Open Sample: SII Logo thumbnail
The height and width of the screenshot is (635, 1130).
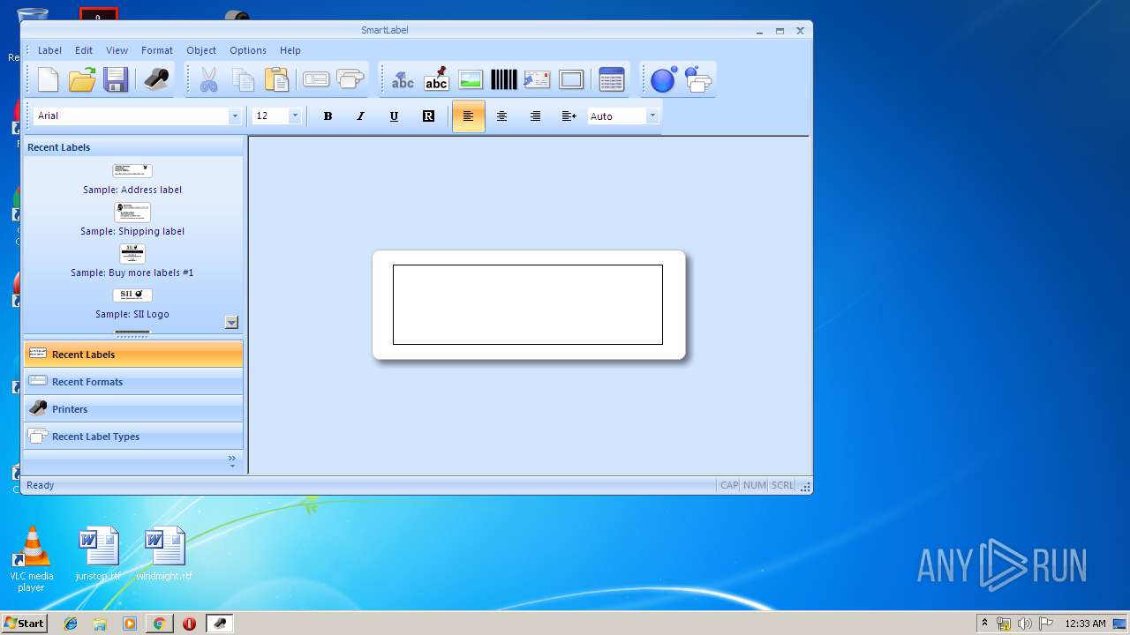132,295
